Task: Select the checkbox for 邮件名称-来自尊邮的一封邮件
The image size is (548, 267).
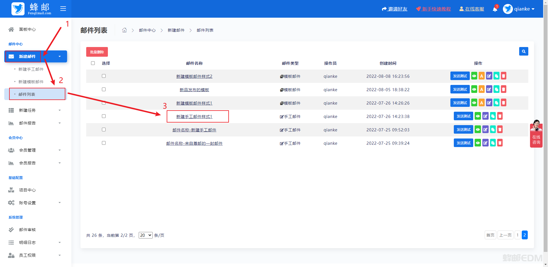Action: coord(104,143)
